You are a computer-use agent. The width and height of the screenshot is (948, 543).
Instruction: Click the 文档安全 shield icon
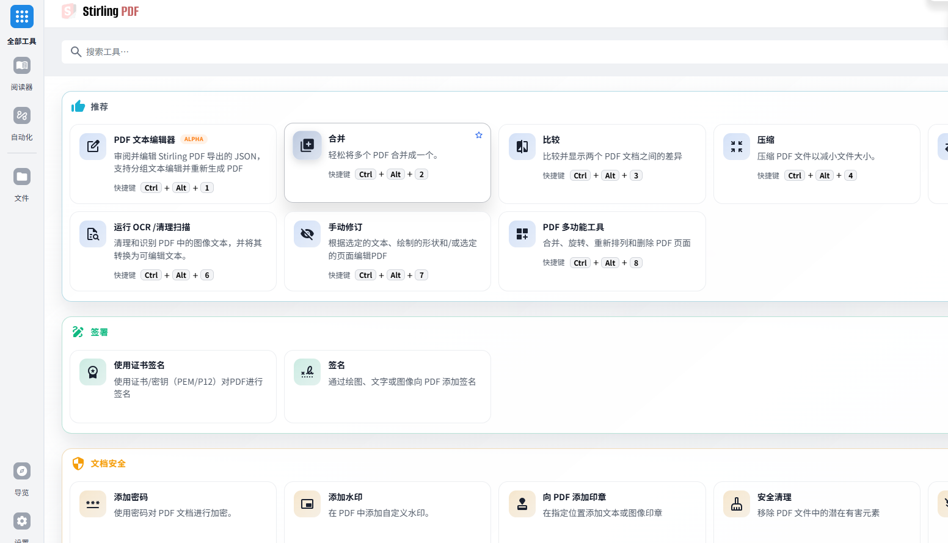78,464
